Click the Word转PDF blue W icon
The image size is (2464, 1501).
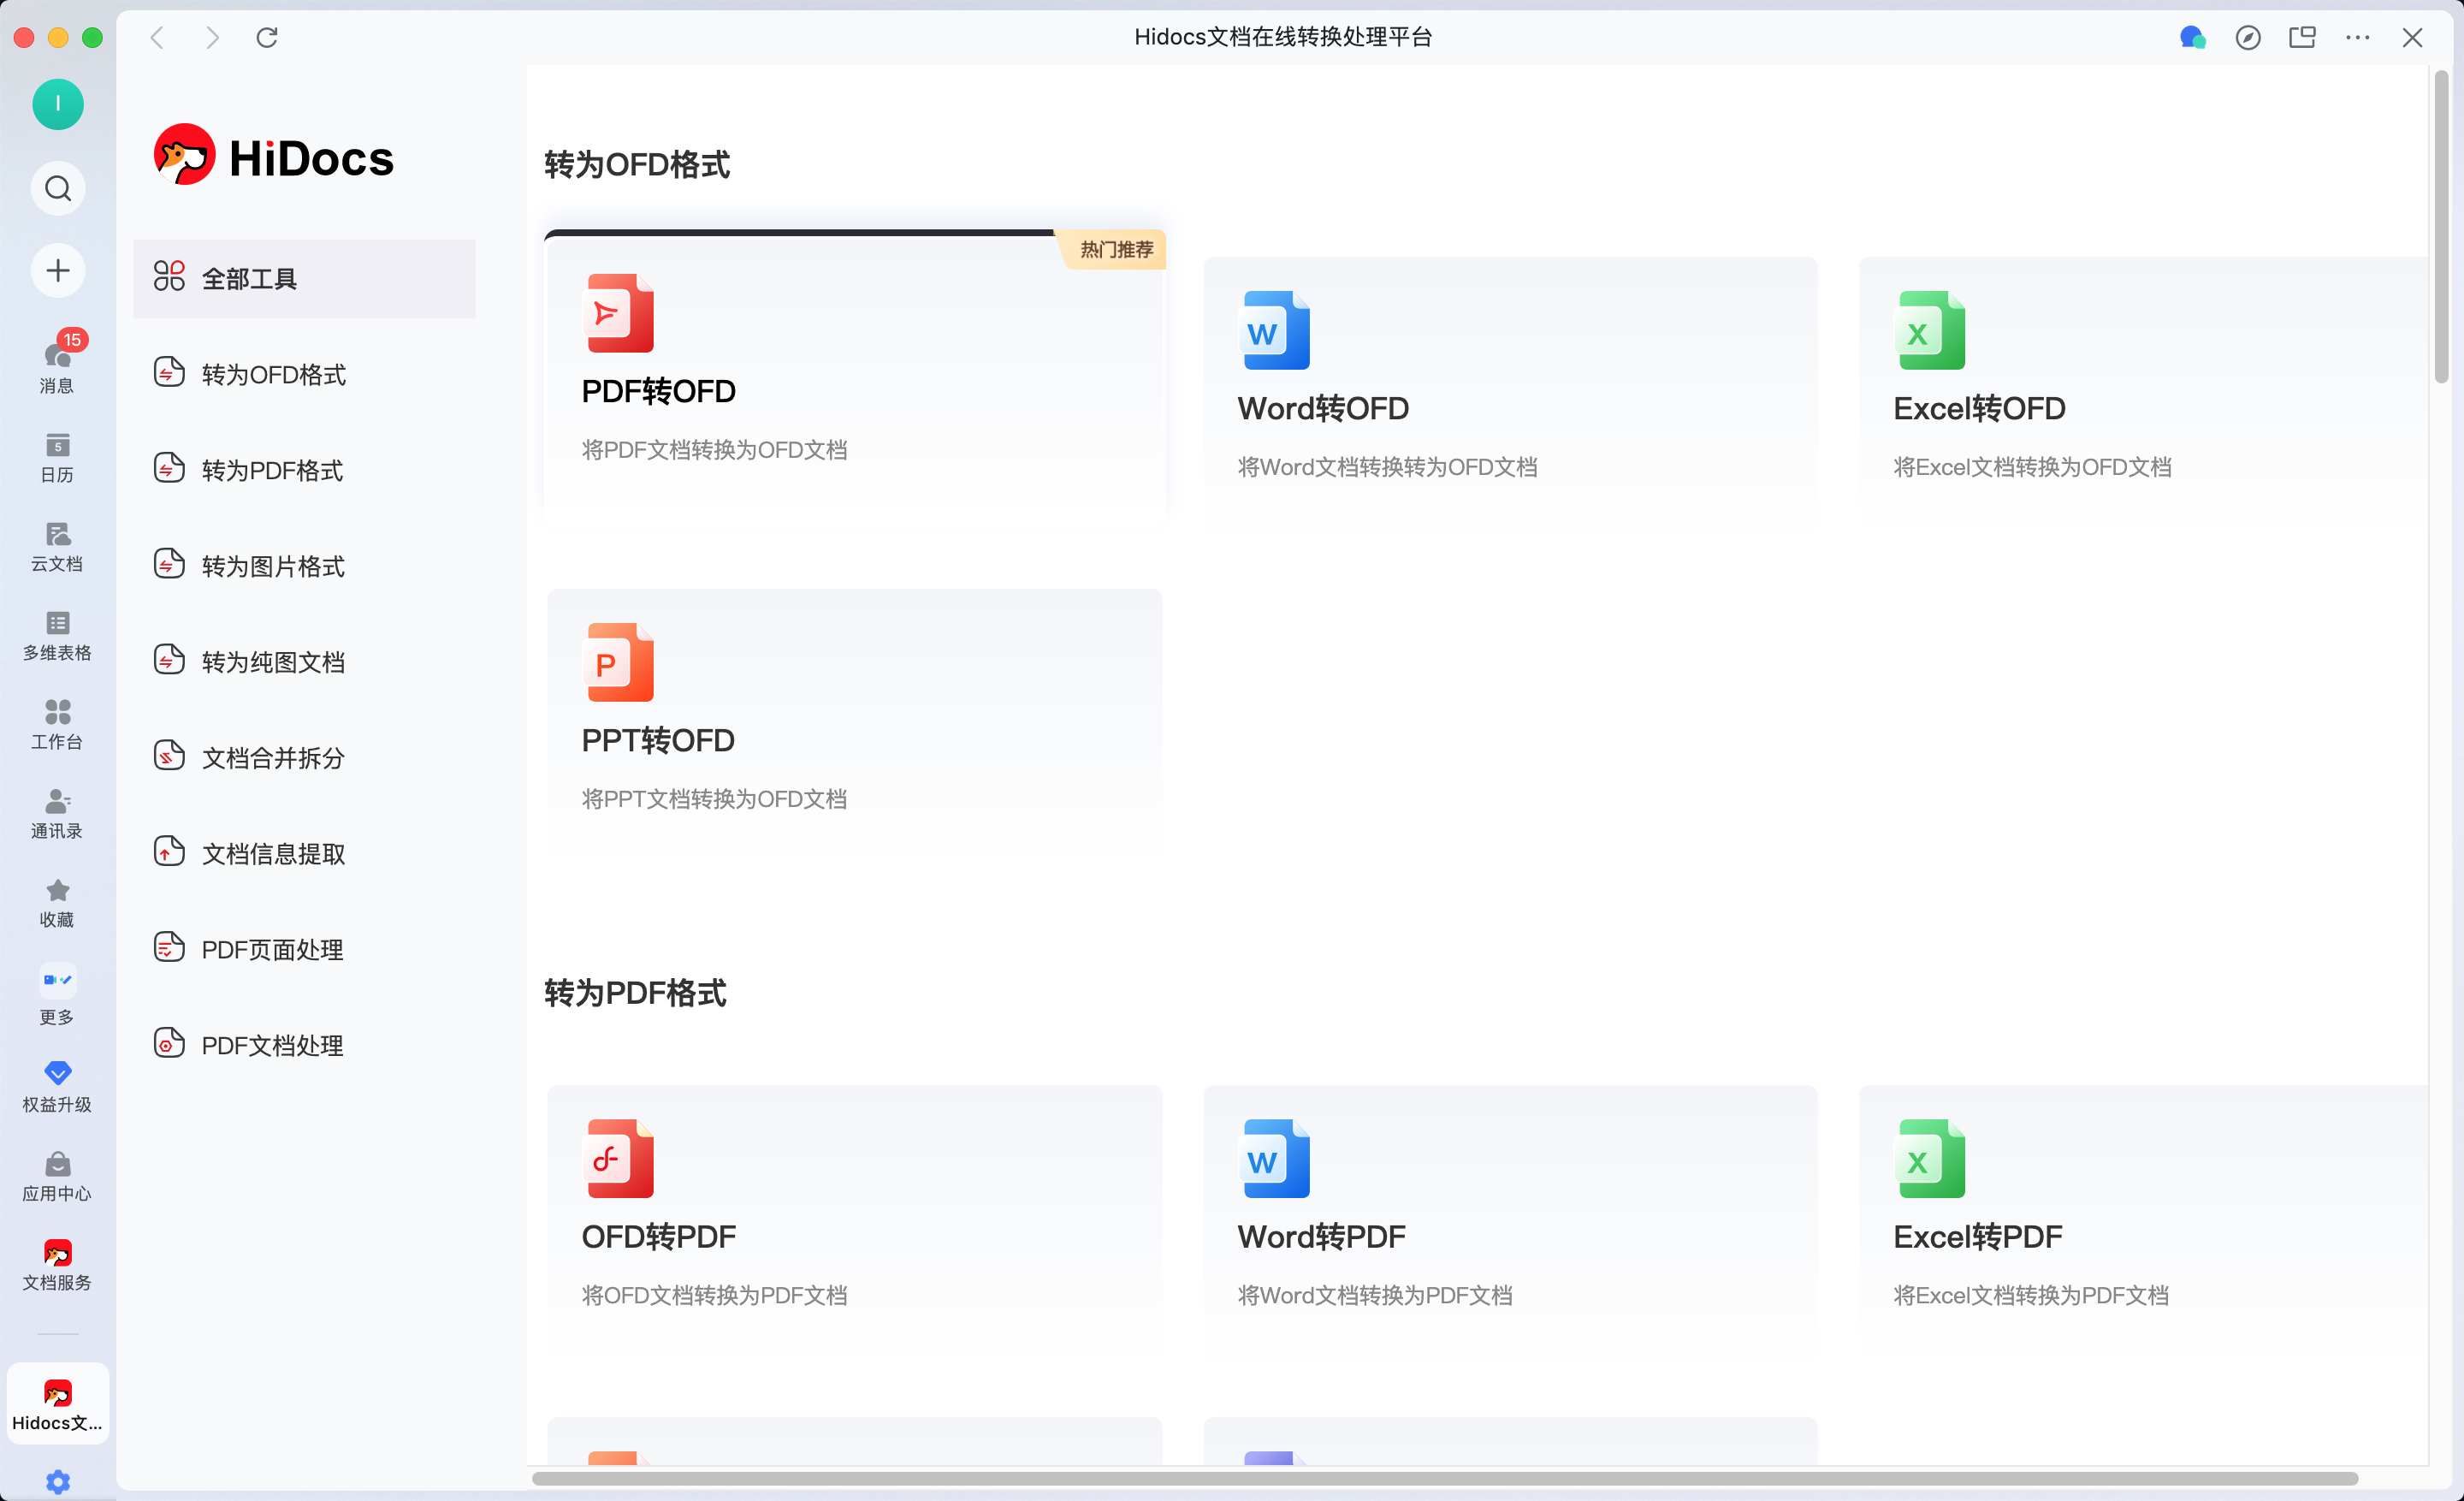1276,1158
